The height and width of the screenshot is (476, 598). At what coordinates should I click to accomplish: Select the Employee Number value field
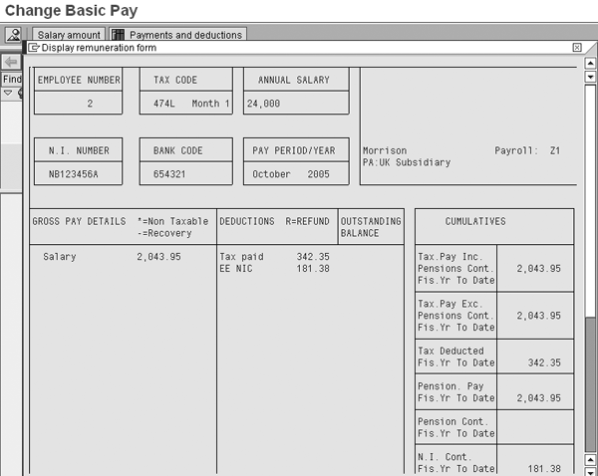click(79, 104)
